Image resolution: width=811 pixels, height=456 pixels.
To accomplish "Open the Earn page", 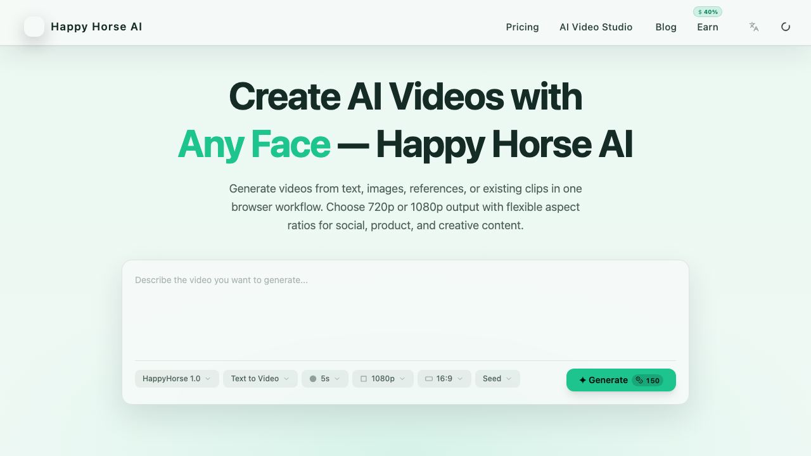I will 708,27.
